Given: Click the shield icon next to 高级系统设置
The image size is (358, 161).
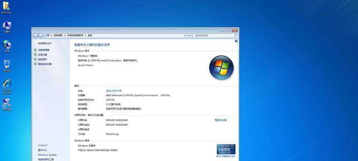Looking at the screenshot, I should point(35,64).
